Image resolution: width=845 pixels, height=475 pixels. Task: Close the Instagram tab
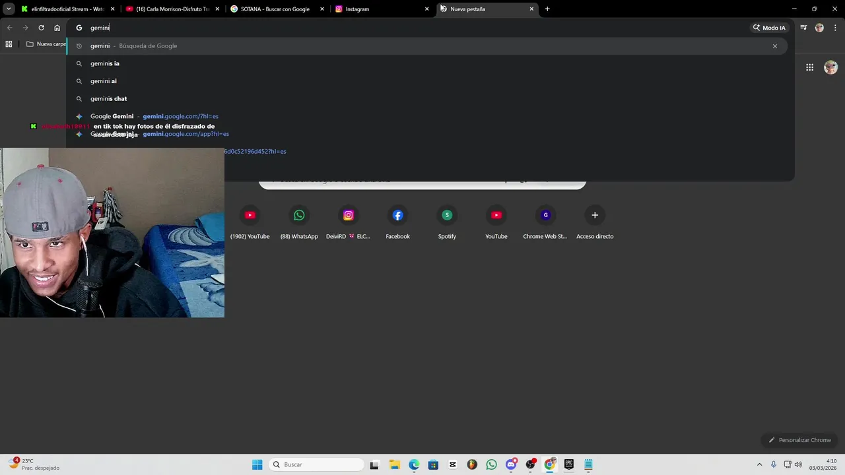point(427,9)
